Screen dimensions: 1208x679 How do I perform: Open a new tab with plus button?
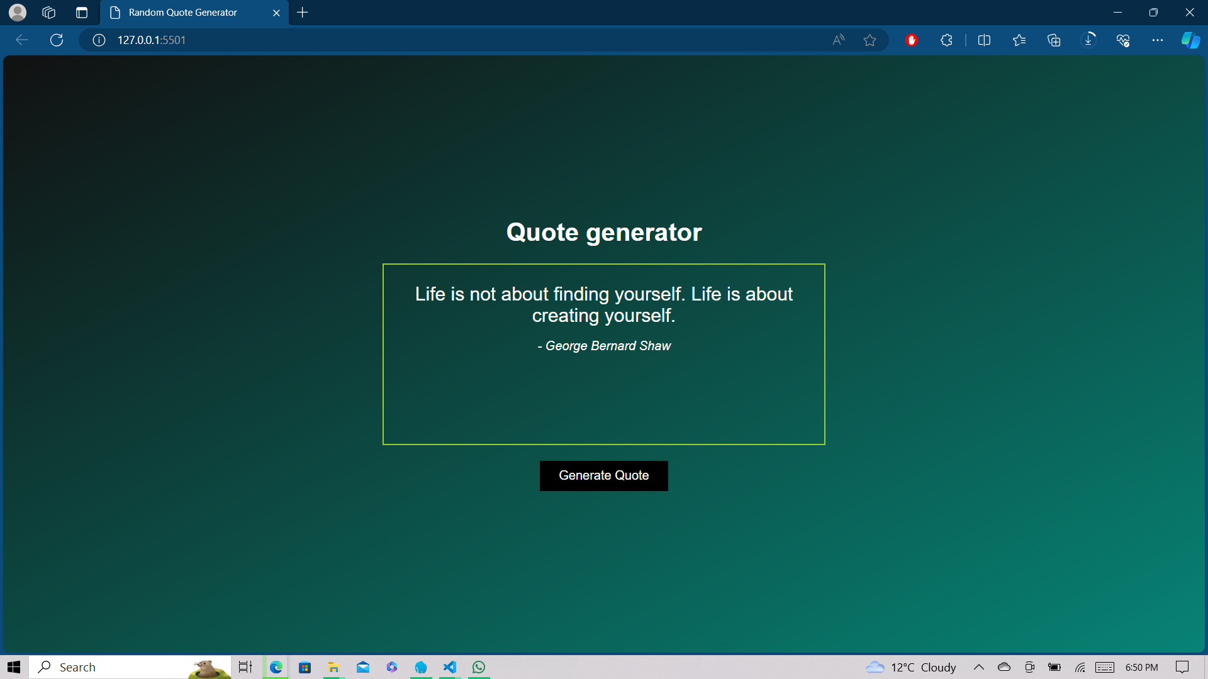click(303, 13)
